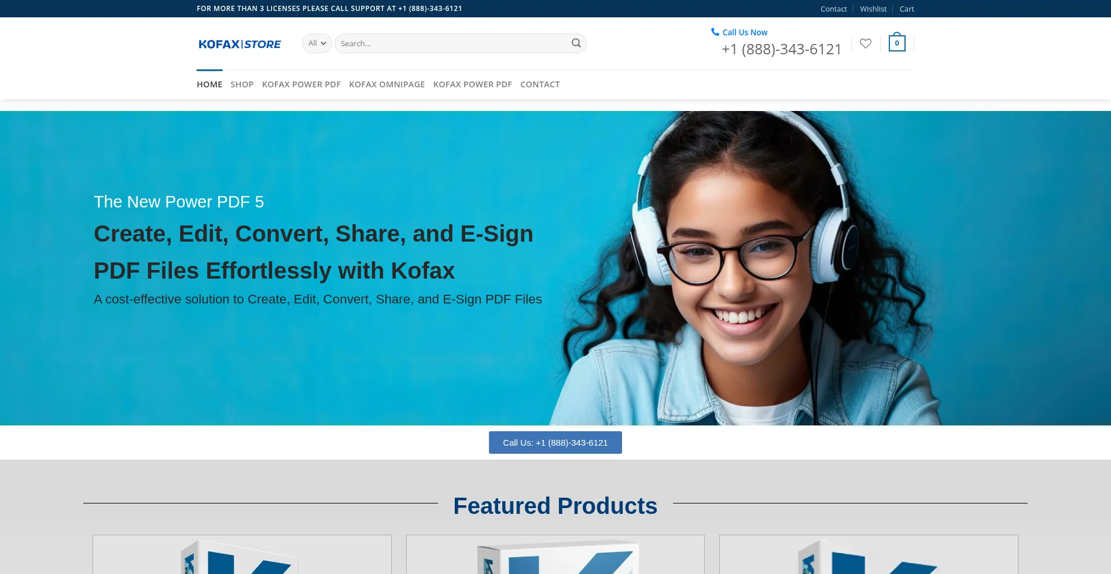Image resolution: width=1111 pixels, height=574 pixels.
Task: Click the search magnifier icon
Action: [x=576, y=43]
